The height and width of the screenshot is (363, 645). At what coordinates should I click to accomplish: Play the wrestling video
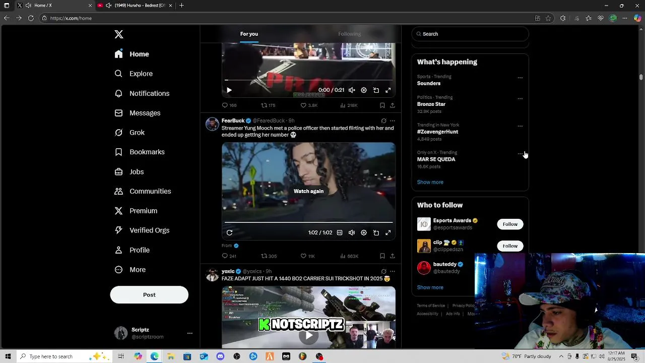(x=229, y=90)
